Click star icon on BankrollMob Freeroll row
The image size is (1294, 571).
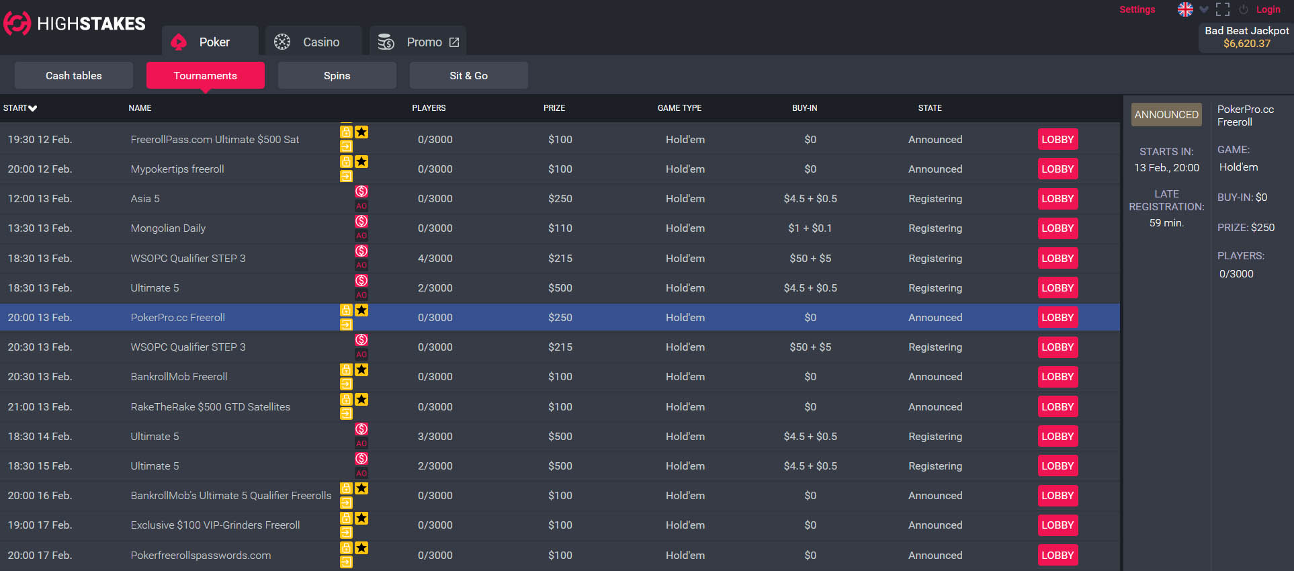coord(361,369)
